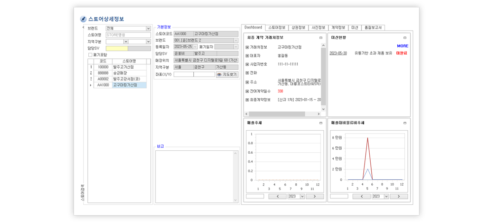Open the 등록일자 date dropdown

[x=195, y=47]
